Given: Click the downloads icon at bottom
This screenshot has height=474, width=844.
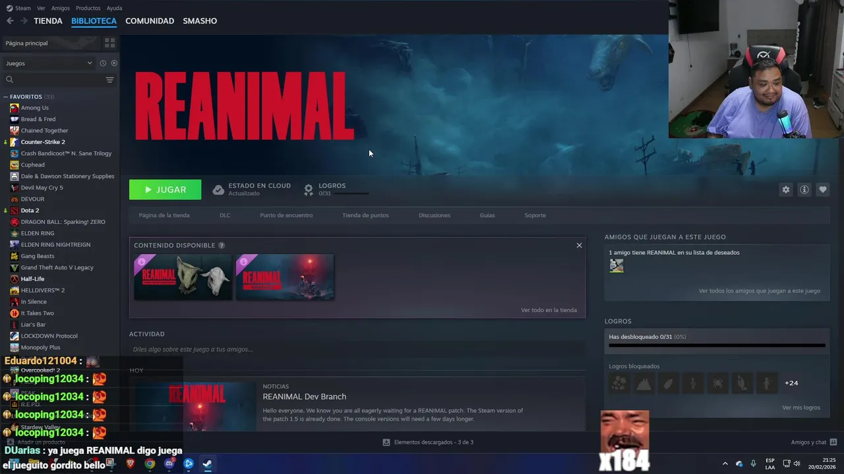Looking at the screenshot, I should click(x=386, y=442).
